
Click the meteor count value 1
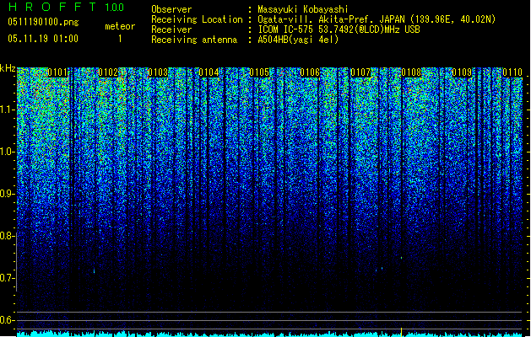pos(120,39)
